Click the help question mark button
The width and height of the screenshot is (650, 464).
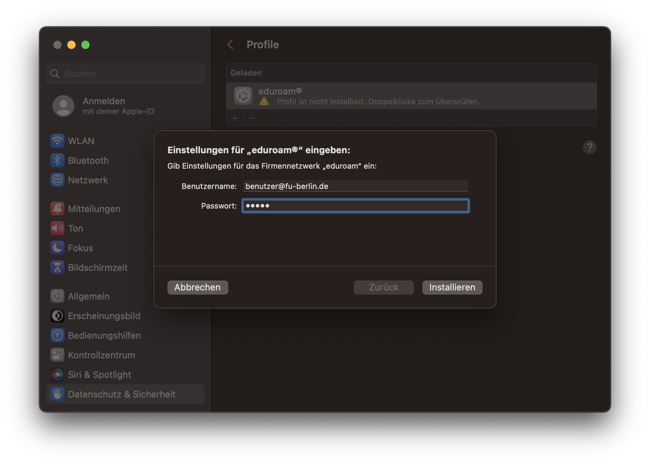589,147
